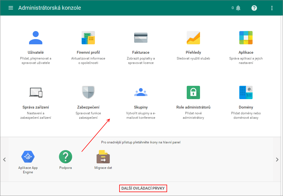Open the Role administrátorů padlock icon

click(x=193, y=92)
